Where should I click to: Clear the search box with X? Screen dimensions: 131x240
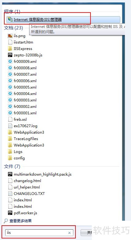click(x=69, y=233)
